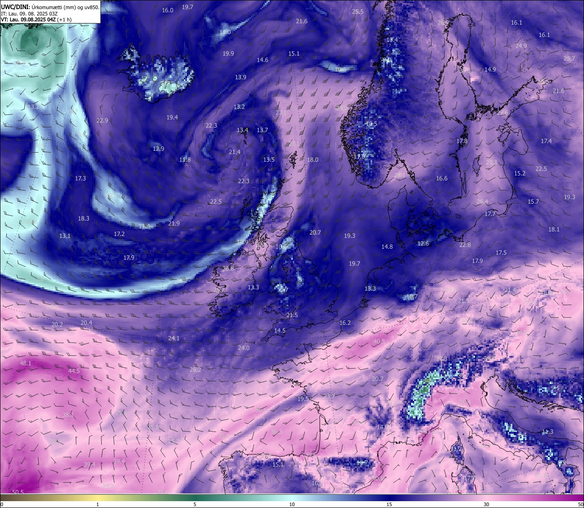Click the 48.1 value on the map
584x508 pixels.
[x=26, y=363]
